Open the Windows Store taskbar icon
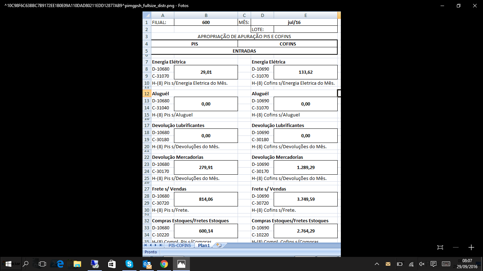Screen dimensions: 483x271 (112, 264)
